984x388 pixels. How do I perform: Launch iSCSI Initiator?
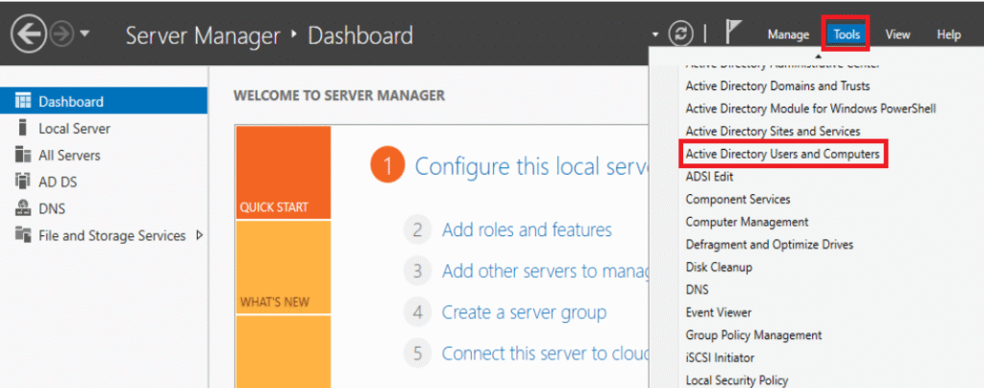[x=720, y=357]
